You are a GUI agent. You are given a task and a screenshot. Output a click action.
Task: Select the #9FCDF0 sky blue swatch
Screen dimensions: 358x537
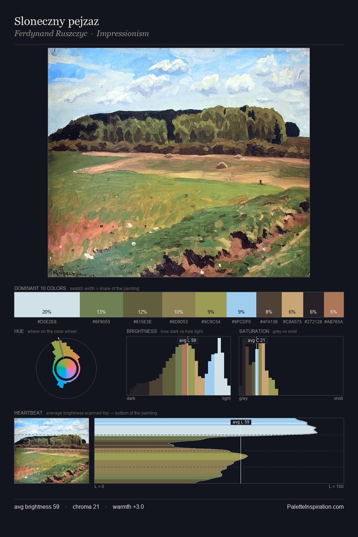point(241,305)
